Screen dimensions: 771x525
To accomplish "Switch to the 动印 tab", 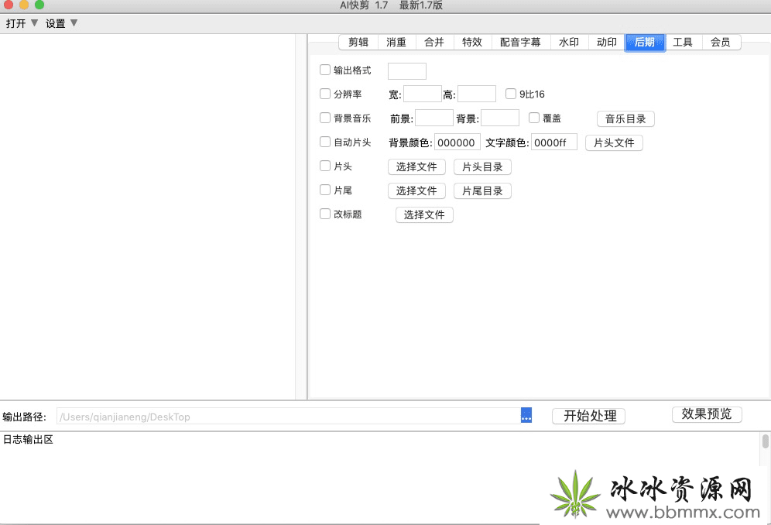I will point(607,43).
